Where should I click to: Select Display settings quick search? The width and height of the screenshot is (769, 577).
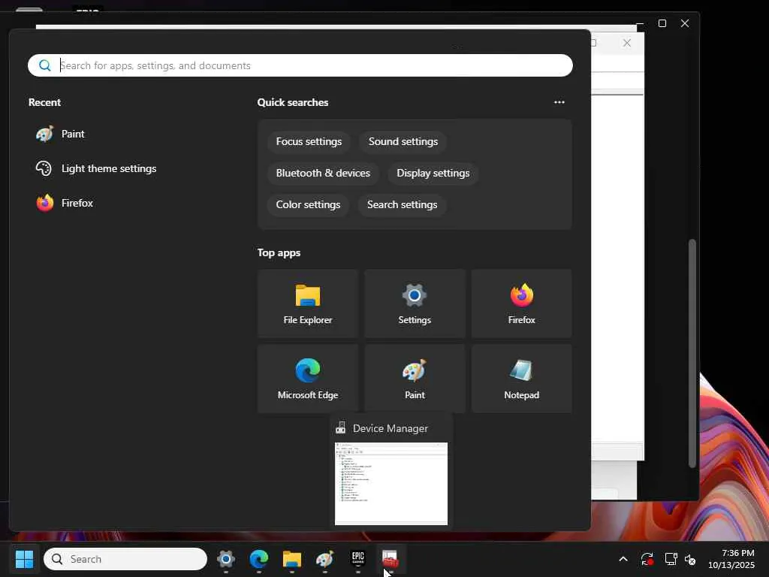pyautogui.click(x=433, y=174)
